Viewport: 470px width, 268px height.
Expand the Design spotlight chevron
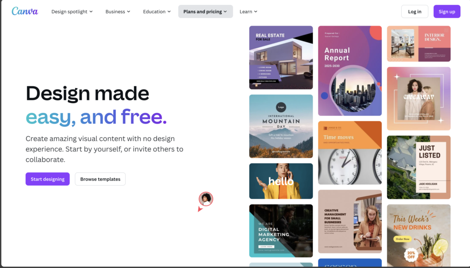[91, 11]
